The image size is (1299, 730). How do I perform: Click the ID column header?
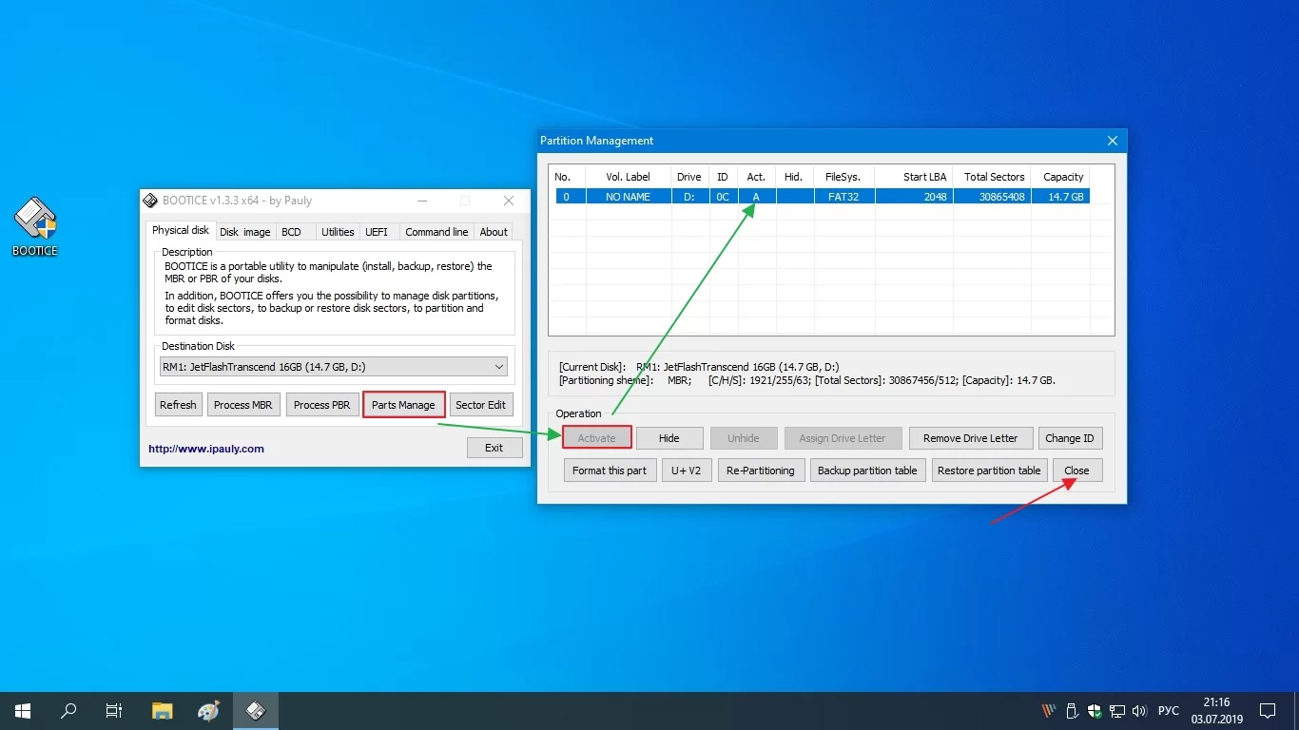pos(722,177)
